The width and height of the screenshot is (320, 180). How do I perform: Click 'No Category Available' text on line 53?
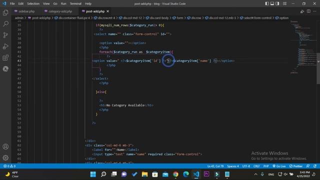125,105
